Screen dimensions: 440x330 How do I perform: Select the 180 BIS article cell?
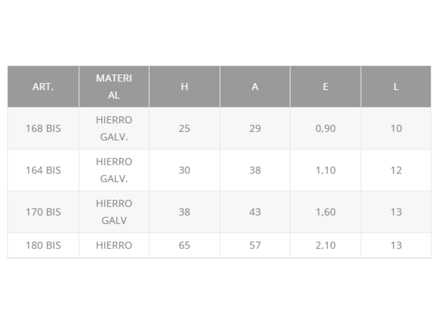43,245
